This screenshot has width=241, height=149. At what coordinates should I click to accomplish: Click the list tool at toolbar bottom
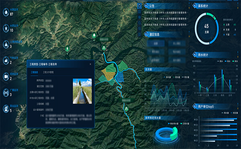pos(139,34)
